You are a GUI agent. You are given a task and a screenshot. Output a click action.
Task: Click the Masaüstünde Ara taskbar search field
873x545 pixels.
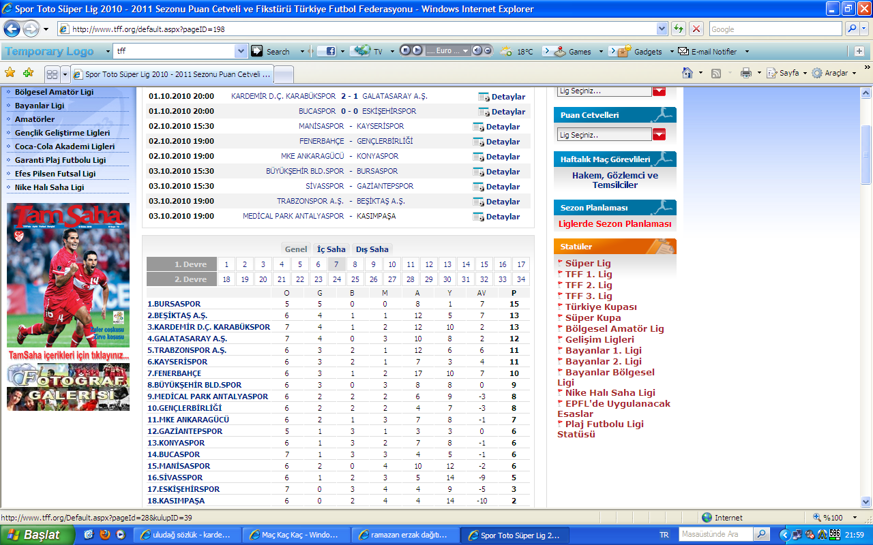point(715,535)
